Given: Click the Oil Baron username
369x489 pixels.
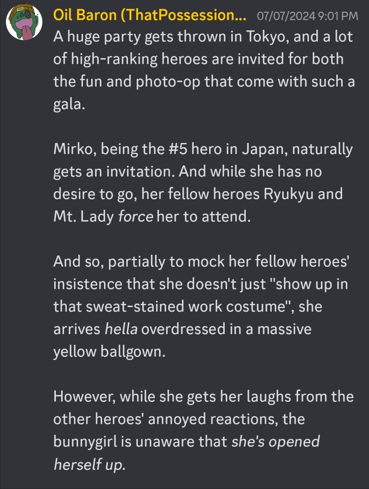Looking at the screenshot, I should 150,15.
